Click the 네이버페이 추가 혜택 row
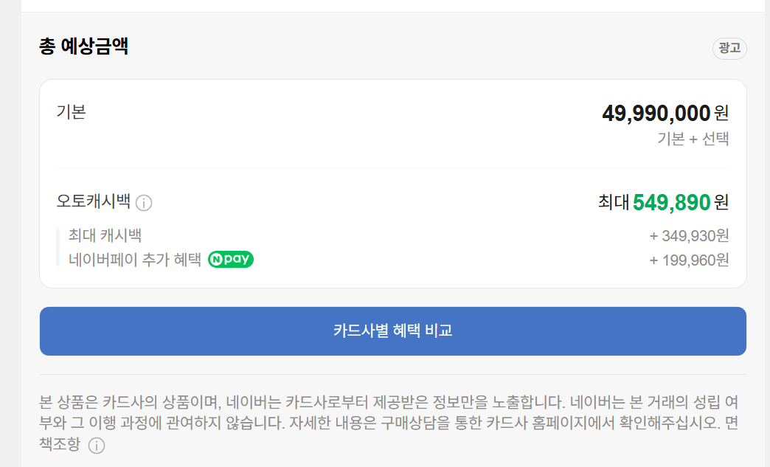Screen dimensions: 770x467 [136, 260]
